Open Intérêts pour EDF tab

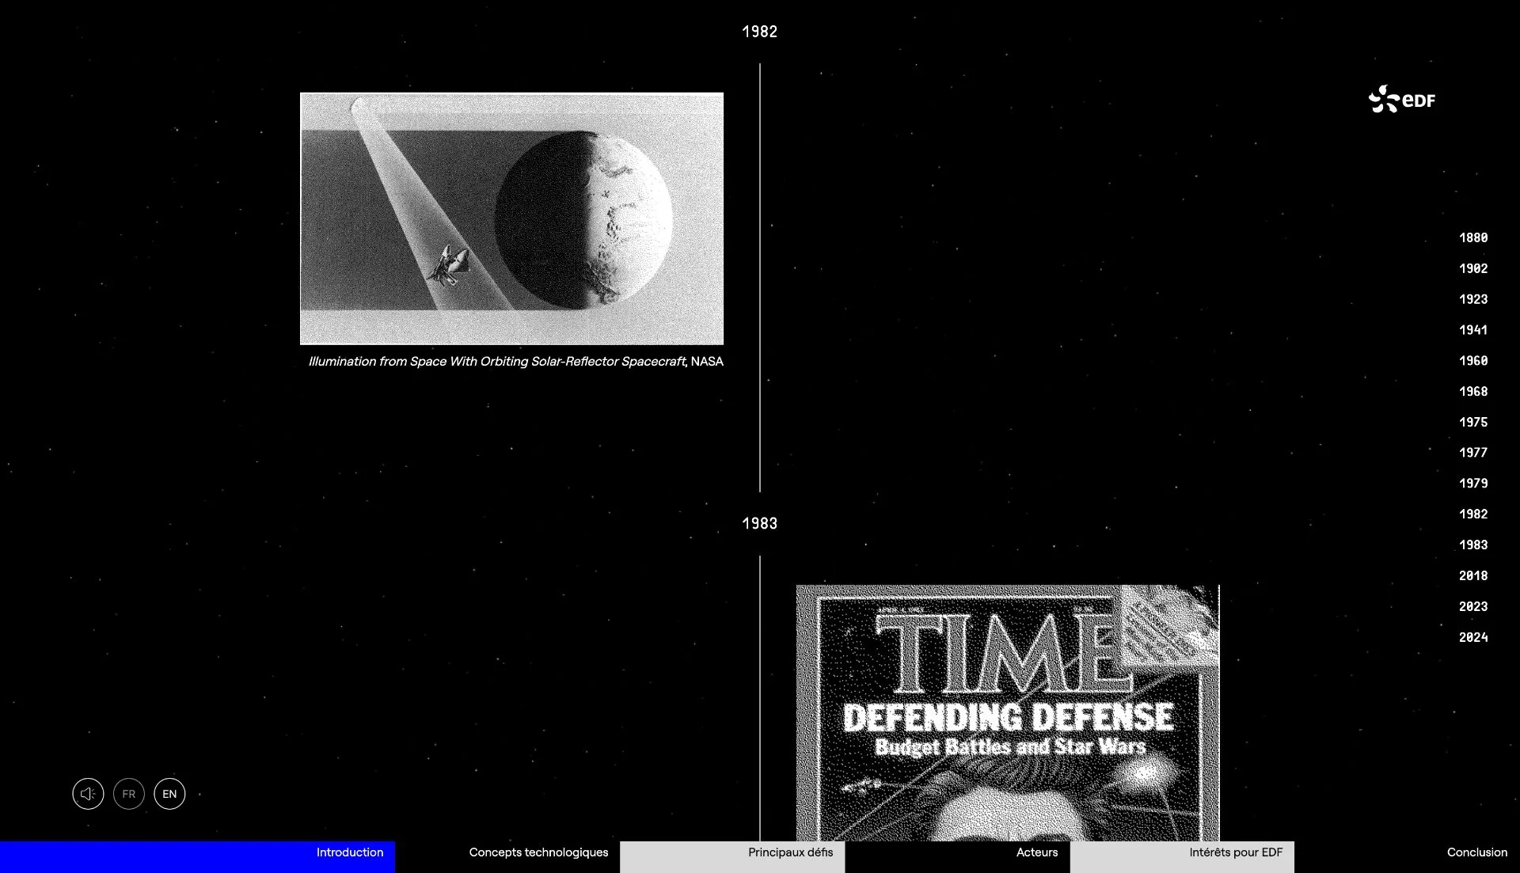(x=1235, y=853)
